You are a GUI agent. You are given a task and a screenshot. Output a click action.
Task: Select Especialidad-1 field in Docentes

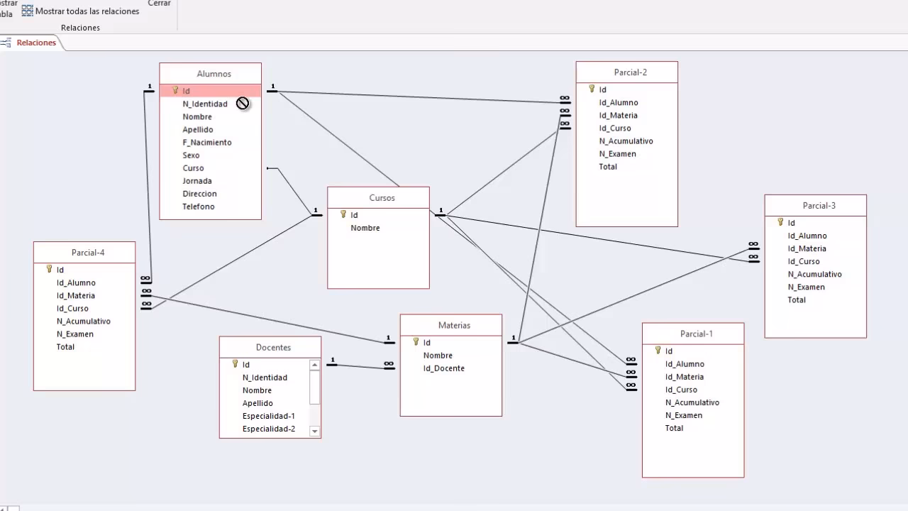(268, 416)
